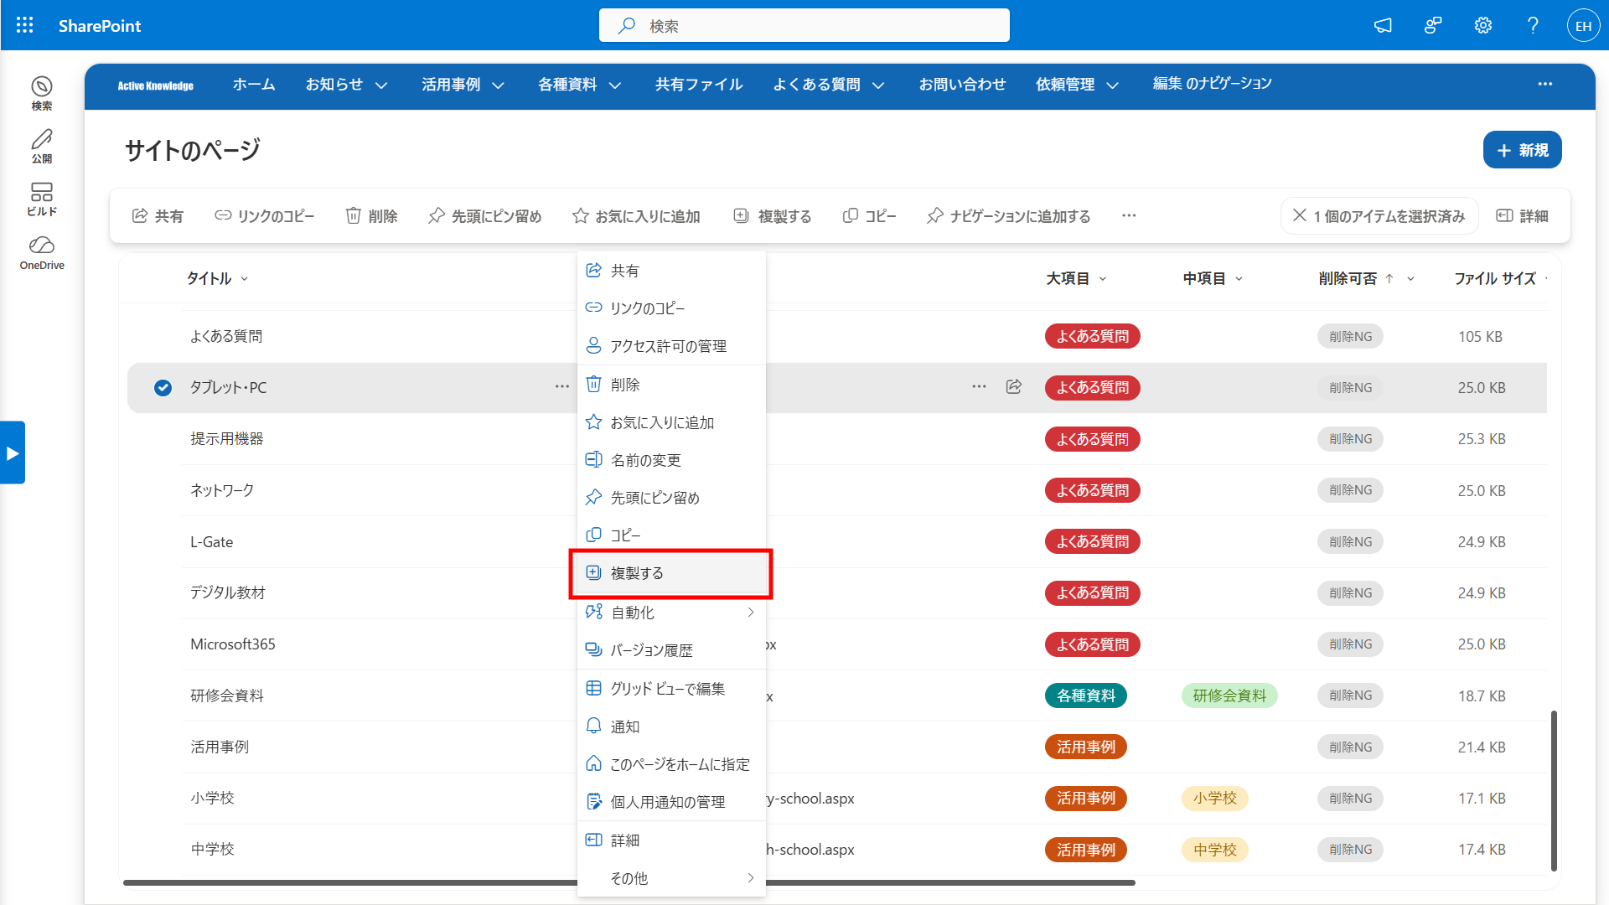Select 複製する in the context menu
Image resolution: width=1609 pixels, height=905 pixels.
tap(671, 573)
